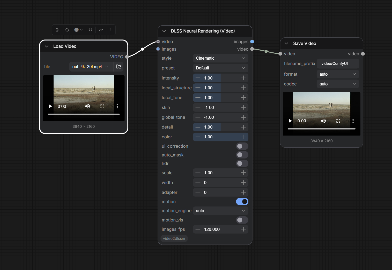The image size is (392, 270).
Task: Collapse the node using the toolbar shrink icon
Action: (x=90, y=30)
